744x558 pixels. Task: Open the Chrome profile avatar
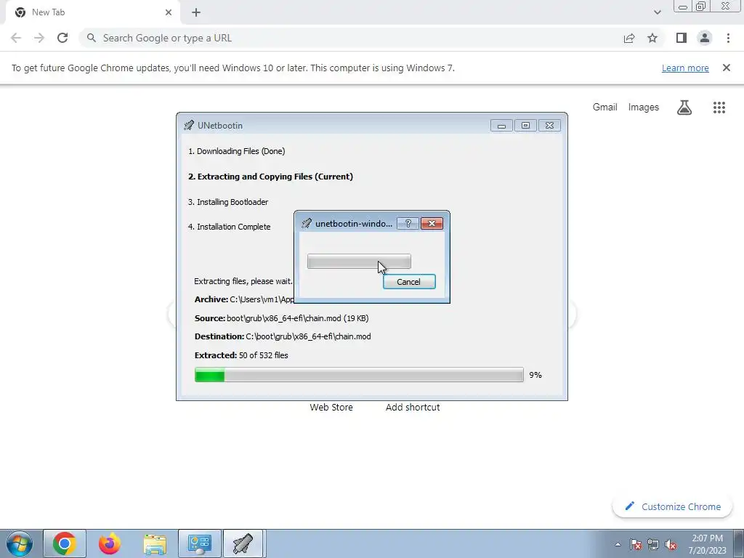tap(705, 38)
